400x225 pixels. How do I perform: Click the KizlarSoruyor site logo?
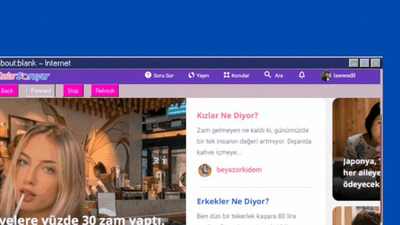coord(24,76)
